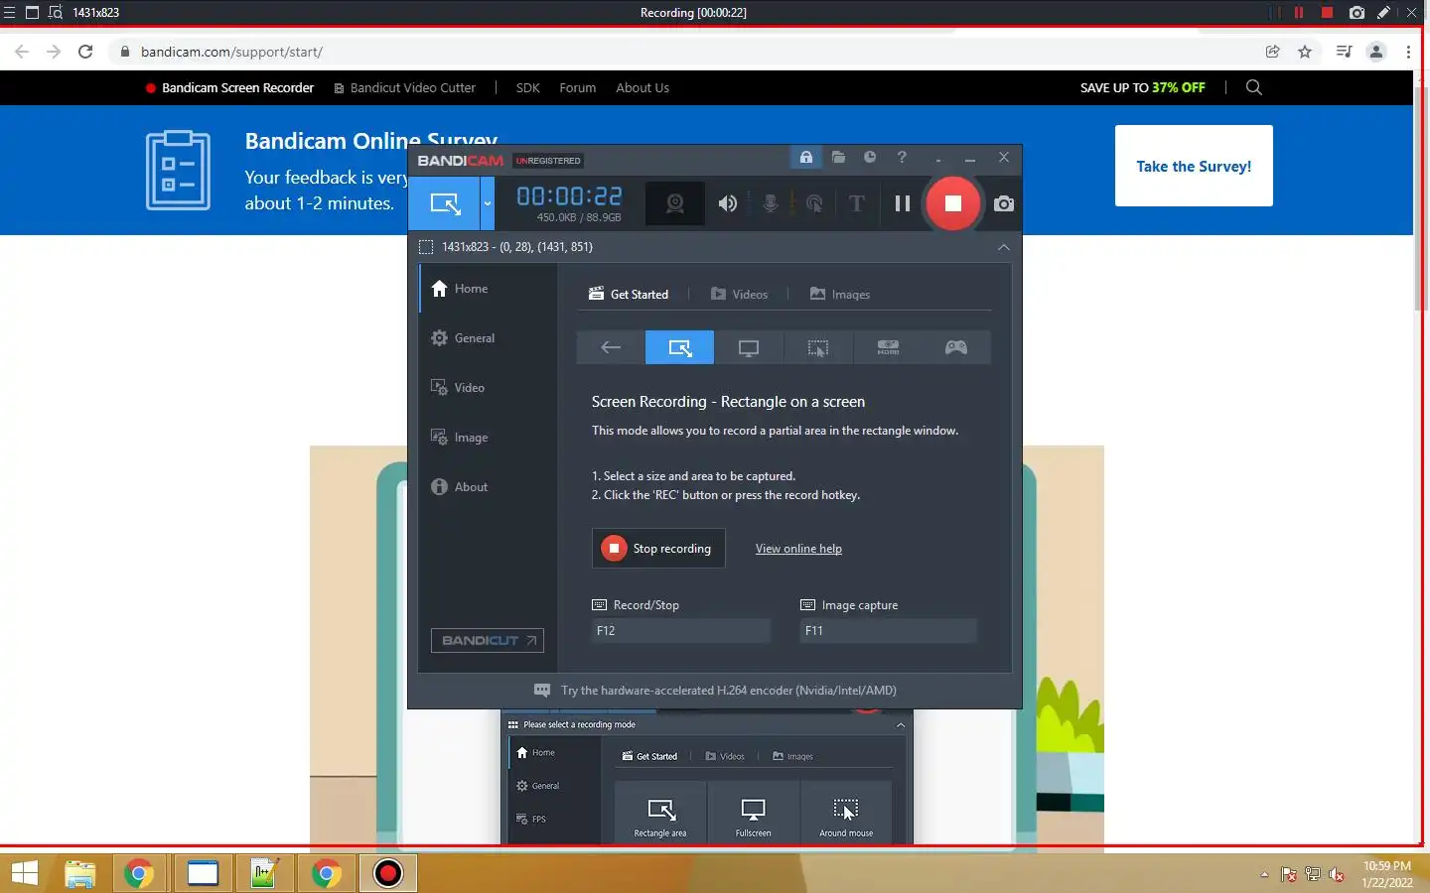
Task: Click the browser back arrow
Action: 22,52
